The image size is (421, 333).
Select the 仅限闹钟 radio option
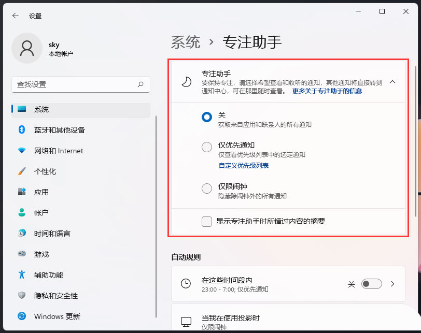pyautogui.click(x=207, y=188)
